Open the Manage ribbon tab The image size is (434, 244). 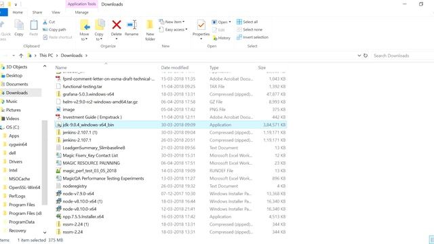[x=81, y=12]
